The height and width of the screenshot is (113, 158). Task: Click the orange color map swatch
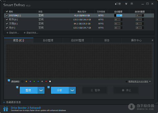click(x=26, y=81)
